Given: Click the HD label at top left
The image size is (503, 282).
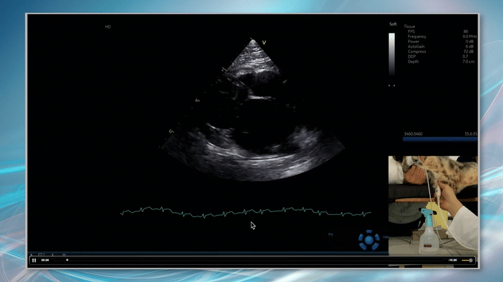Looking at the screenshot, I should 108,27.
